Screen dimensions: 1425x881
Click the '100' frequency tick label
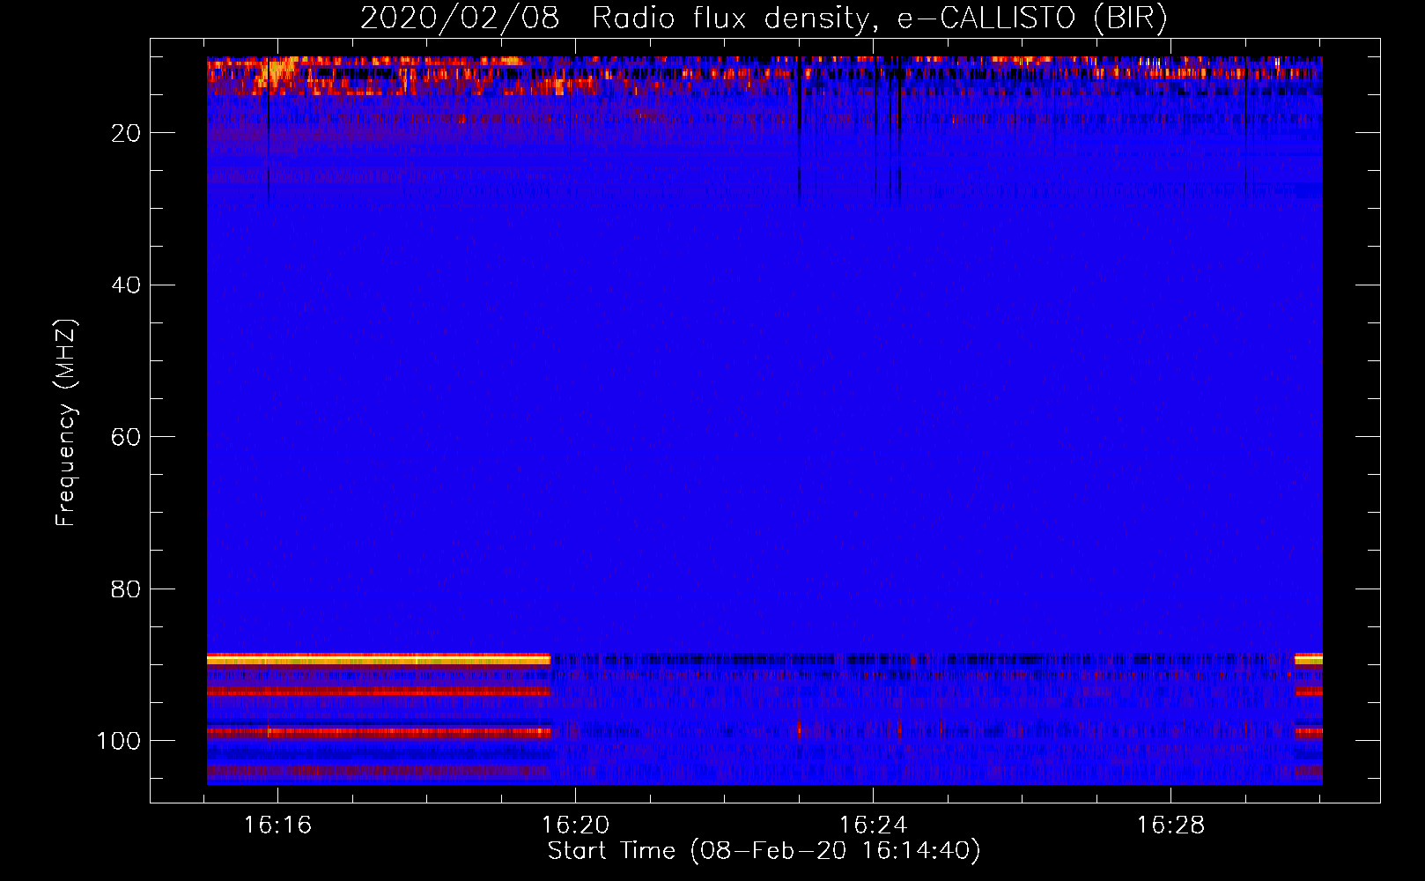point(119,741)
